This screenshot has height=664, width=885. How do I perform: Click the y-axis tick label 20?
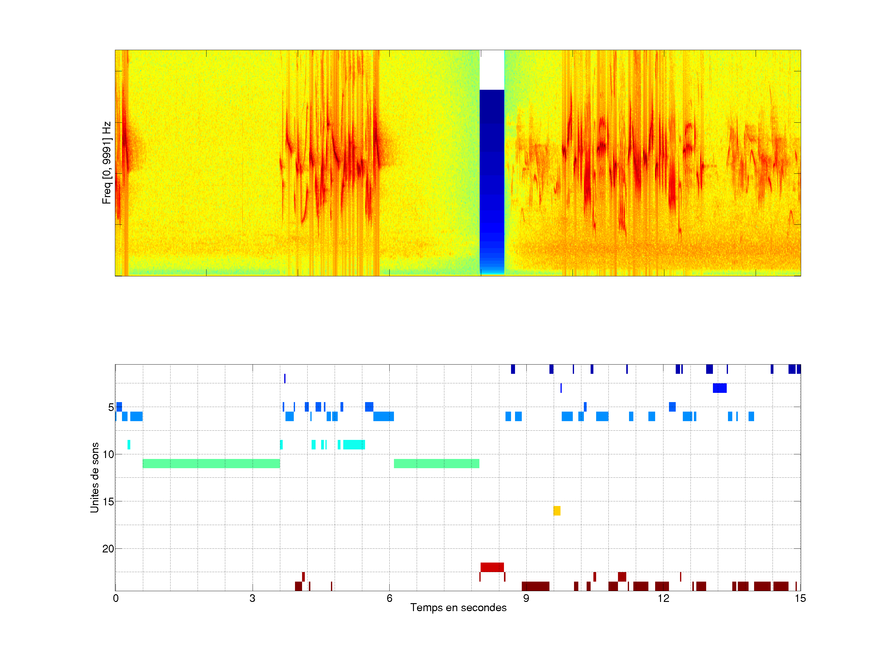click(x=108, y=548)
